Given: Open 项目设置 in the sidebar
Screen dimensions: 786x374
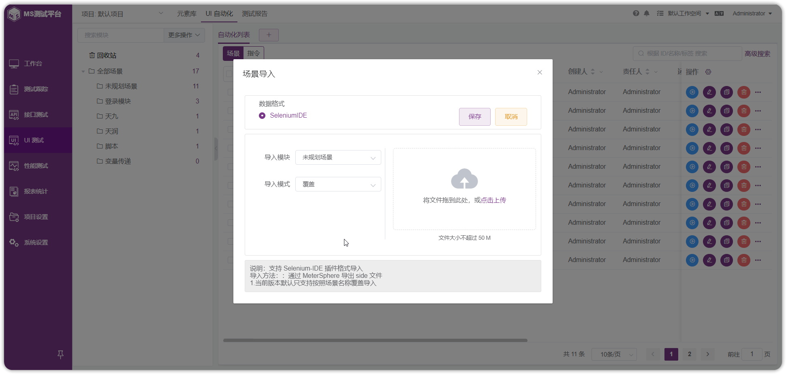Looking at the screenshot, I should [38, 217].
